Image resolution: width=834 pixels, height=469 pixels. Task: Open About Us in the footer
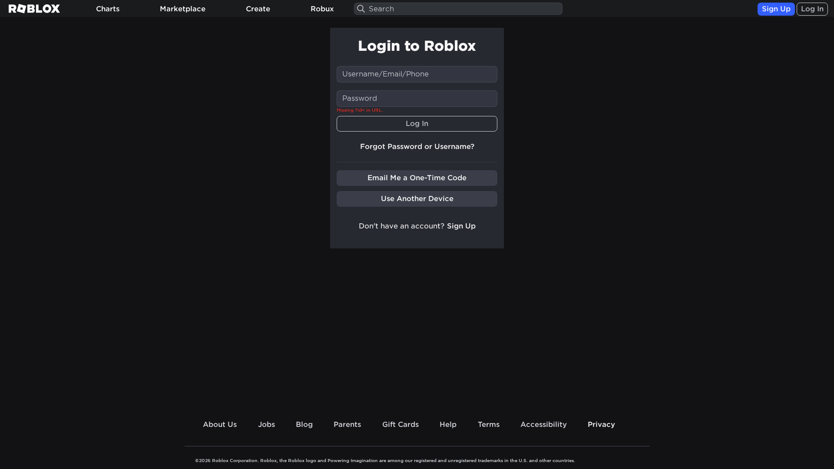[x=220, y=425]
